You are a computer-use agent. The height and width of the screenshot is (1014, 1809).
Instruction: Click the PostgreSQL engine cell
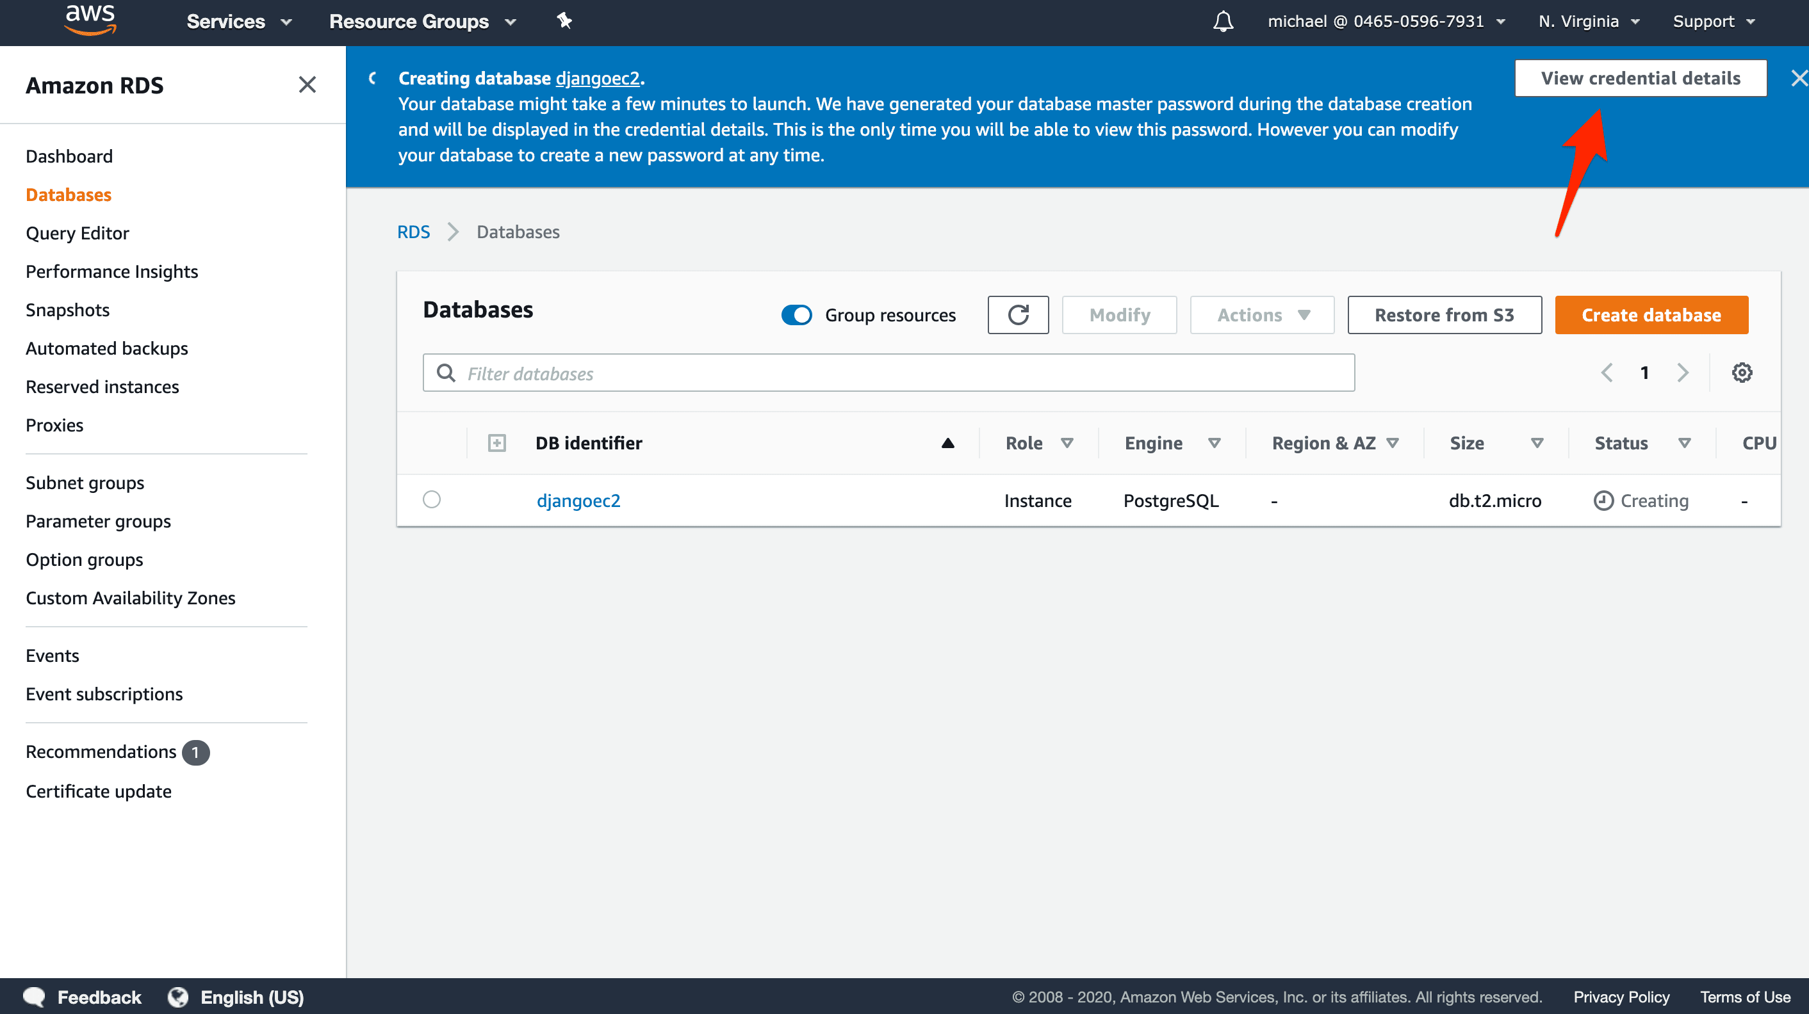pos(1170,501)
